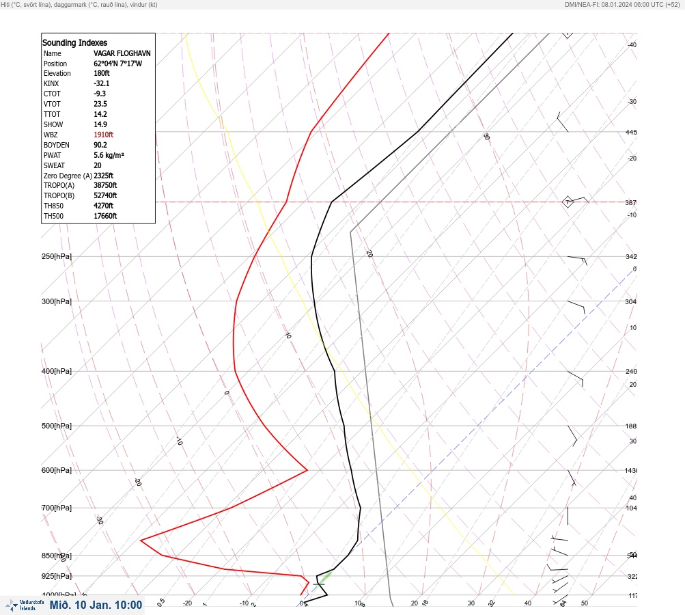The height and width of the screenshot is (615, 685).
Task: Click VTOT value '23.5'
Action: [100, 104]
